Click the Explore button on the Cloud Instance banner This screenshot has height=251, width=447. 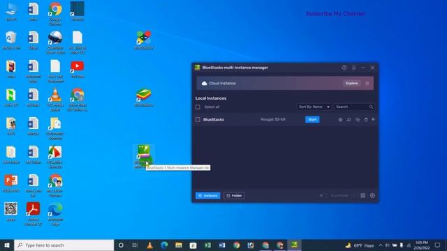click(352, 84)
